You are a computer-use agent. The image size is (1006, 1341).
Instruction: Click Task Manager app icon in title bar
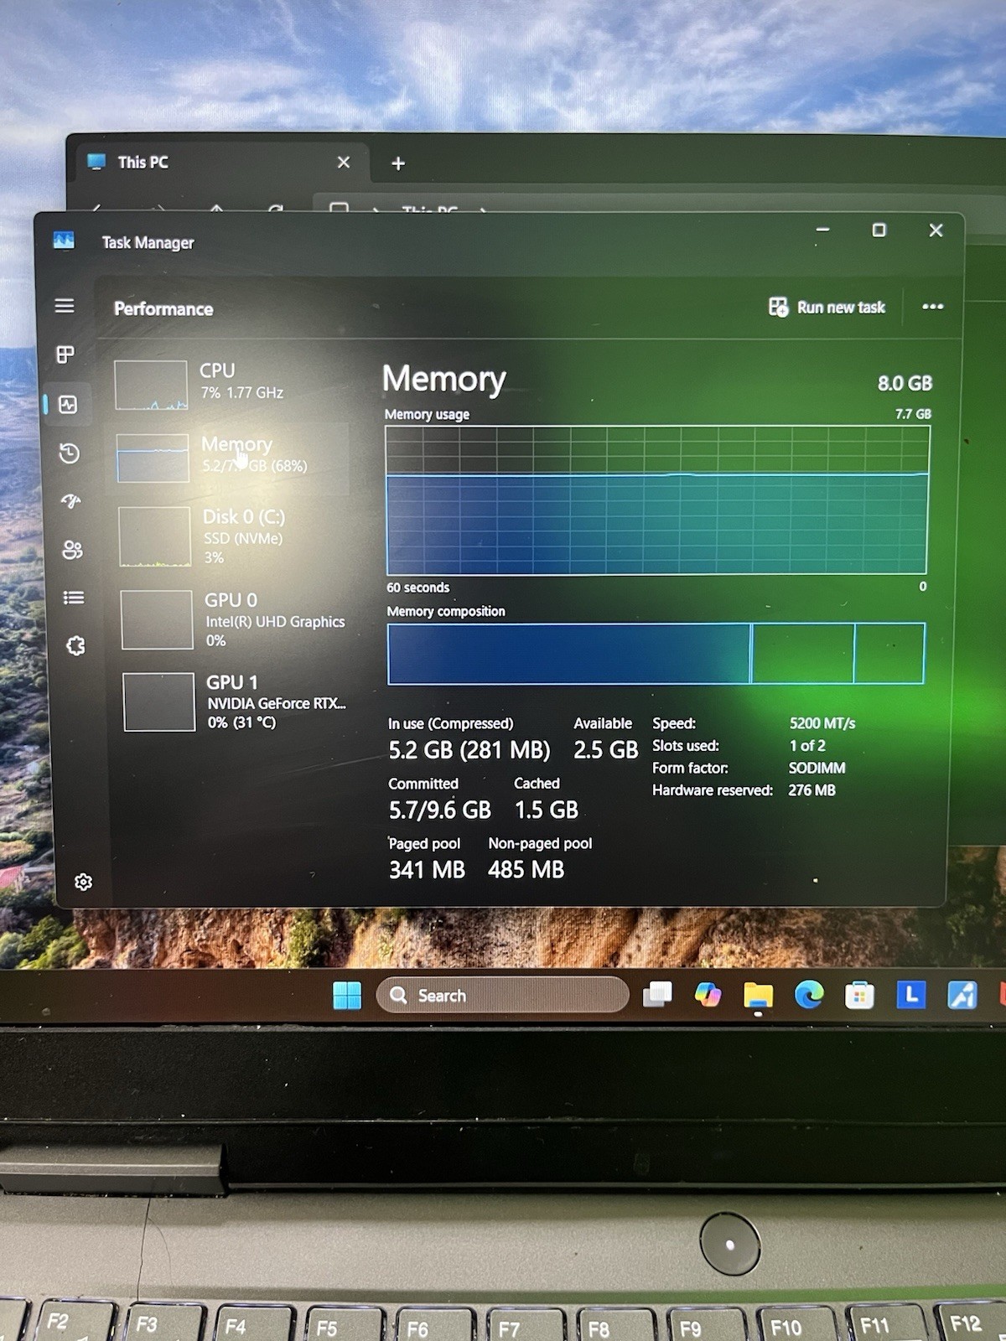[x=64, y=241]
